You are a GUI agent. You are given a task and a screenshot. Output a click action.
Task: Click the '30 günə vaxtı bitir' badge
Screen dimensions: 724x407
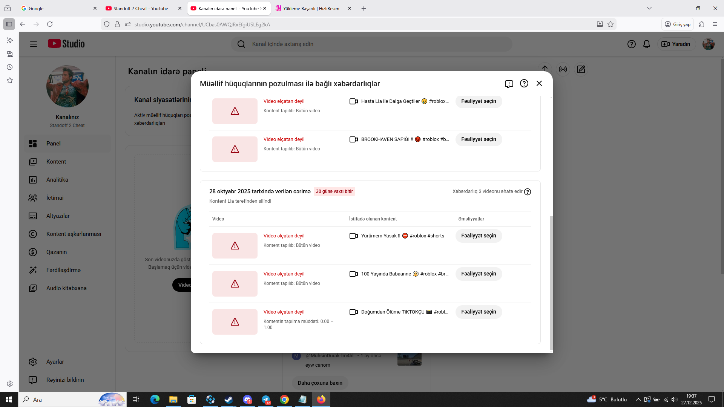point(334,191)
